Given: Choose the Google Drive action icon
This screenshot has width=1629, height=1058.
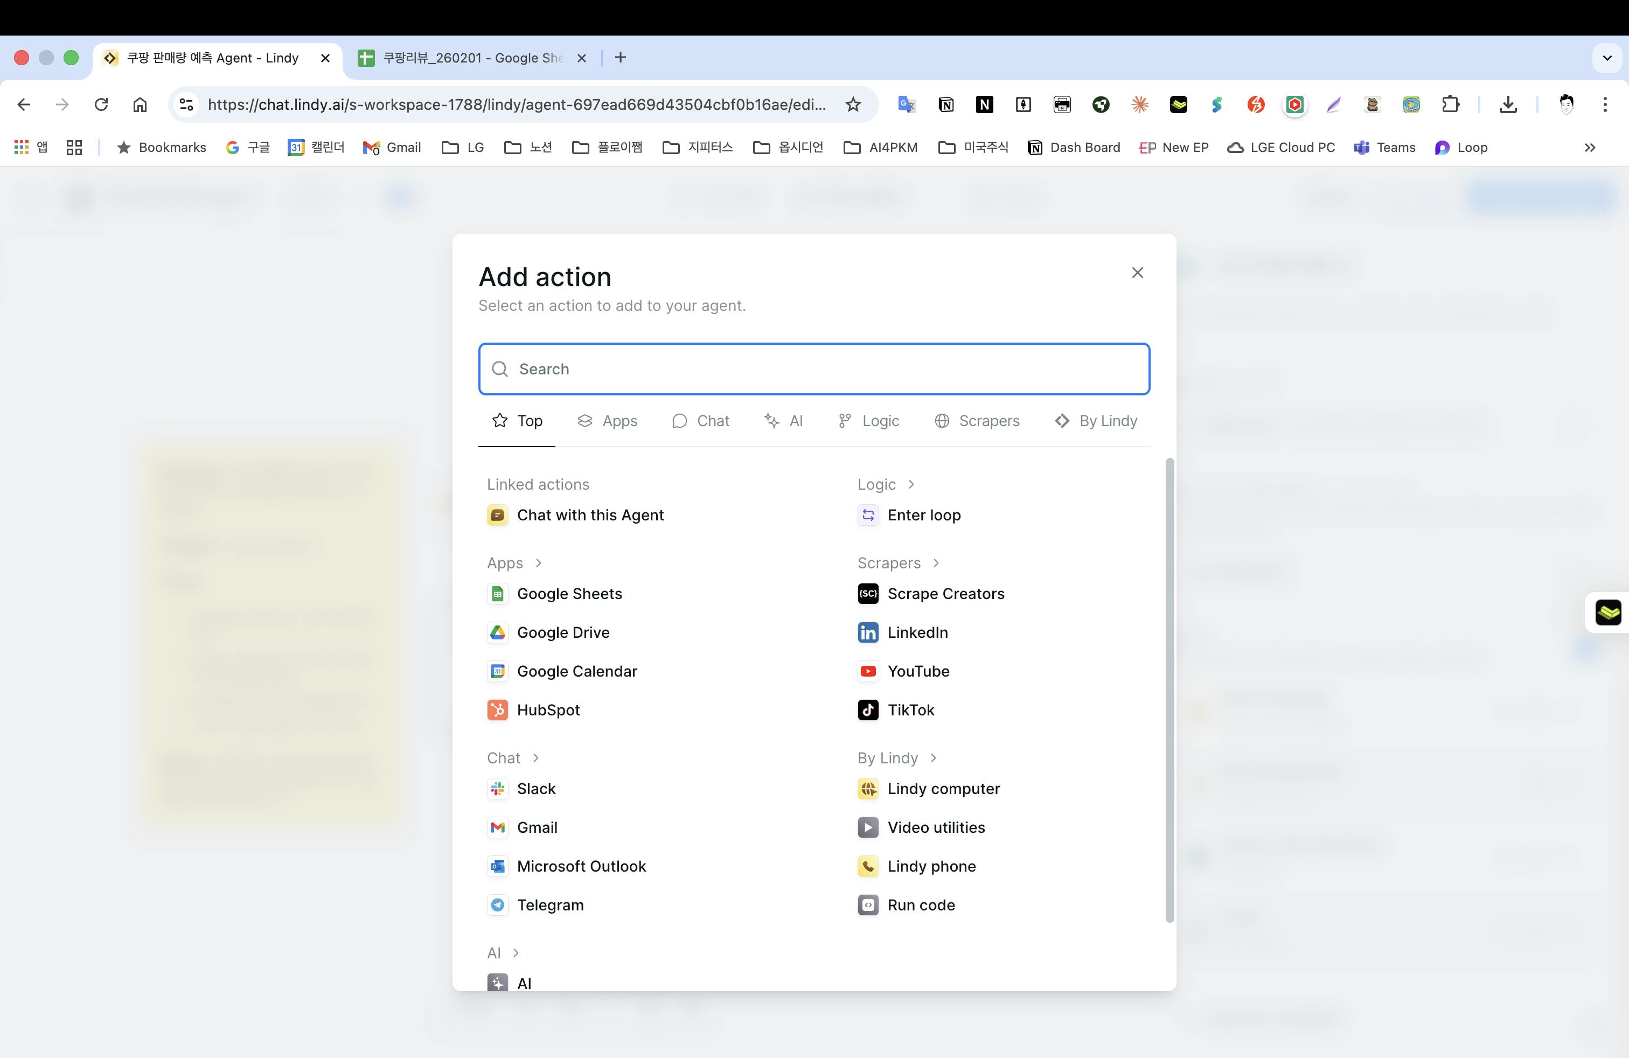Looking at the screenshot, I should 498,632.
